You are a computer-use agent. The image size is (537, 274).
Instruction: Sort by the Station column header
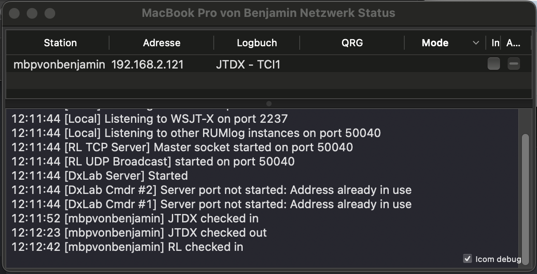(x=60, y=43)
